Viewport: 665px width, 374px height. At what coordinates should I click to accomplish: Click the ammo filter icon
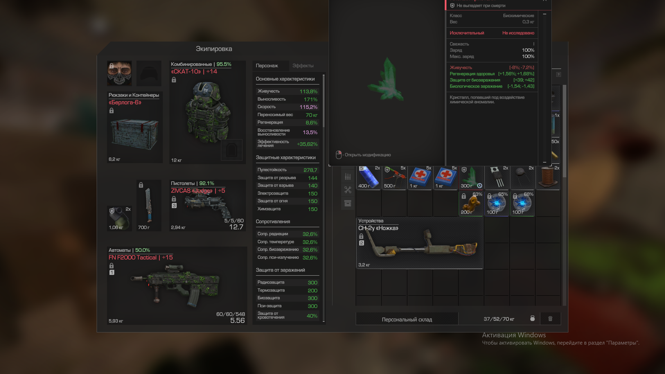coord(348,177)
